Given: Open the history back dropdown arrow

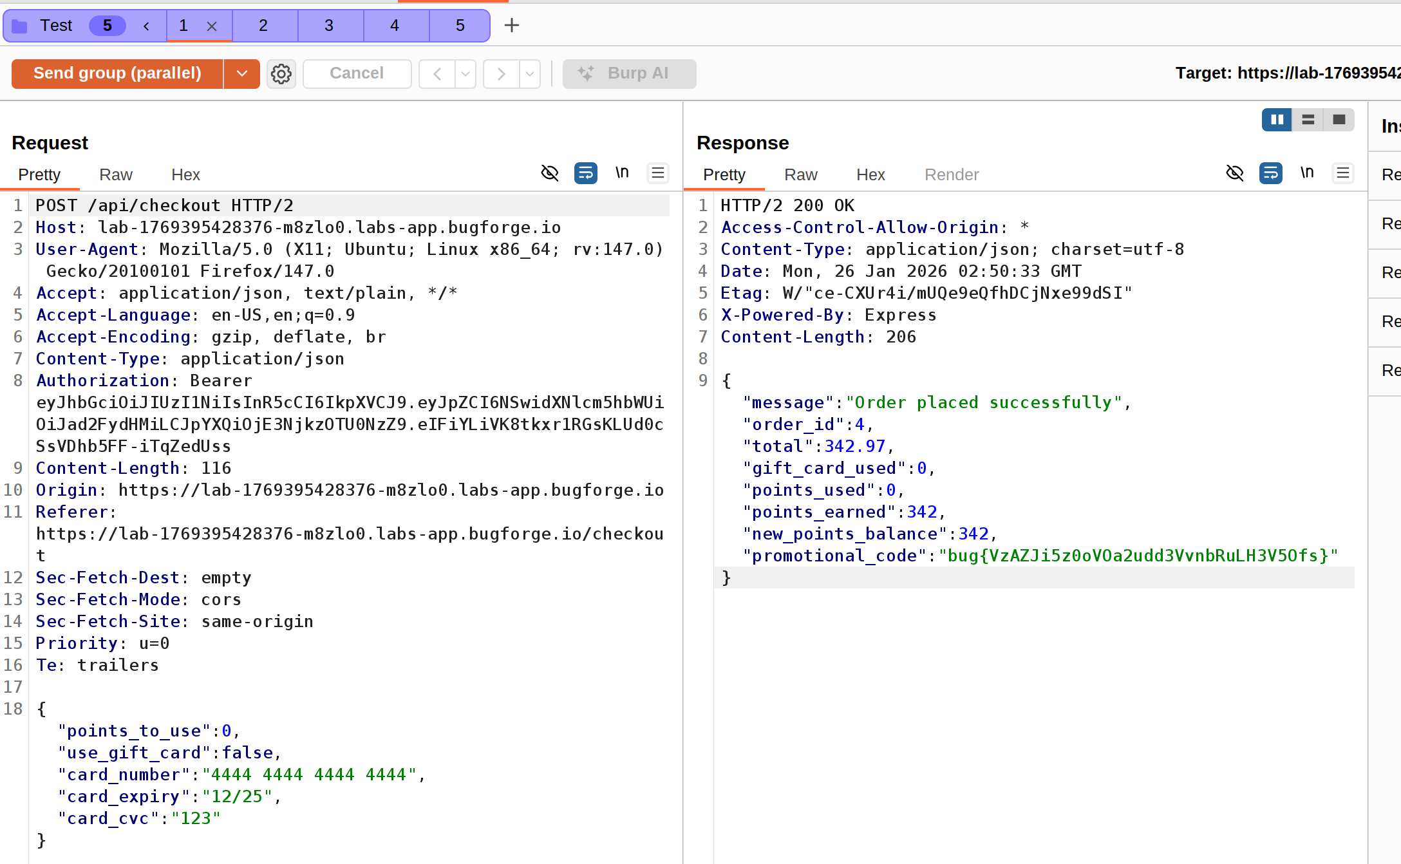Looking at the screenshot, I should [465, 74].
